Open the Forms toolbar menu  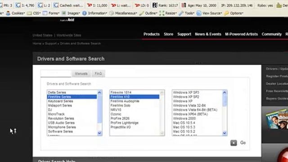[x=51, y=13]
